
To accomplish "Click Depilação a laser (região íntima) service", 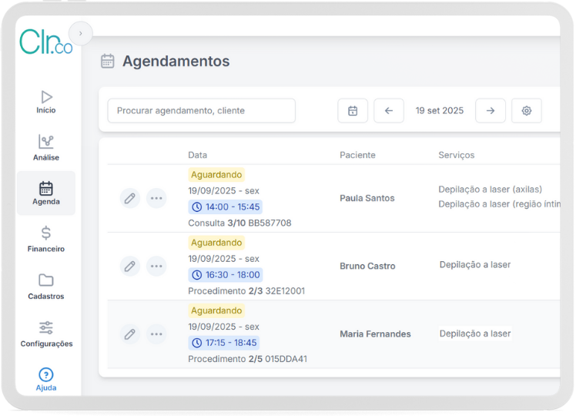I will (499, 204).
